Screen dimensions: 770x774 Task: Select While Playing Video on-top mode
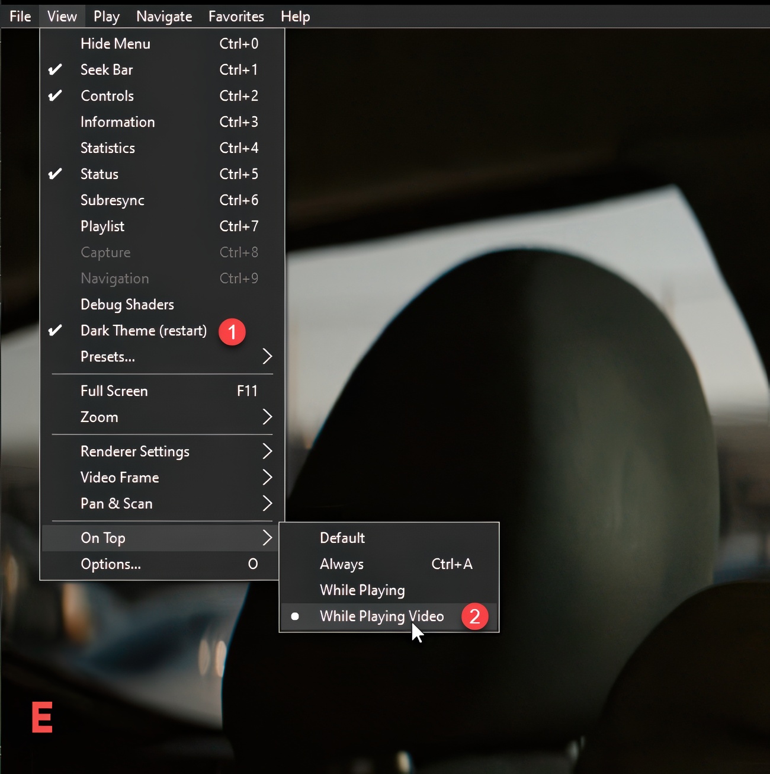coord(389,616)
